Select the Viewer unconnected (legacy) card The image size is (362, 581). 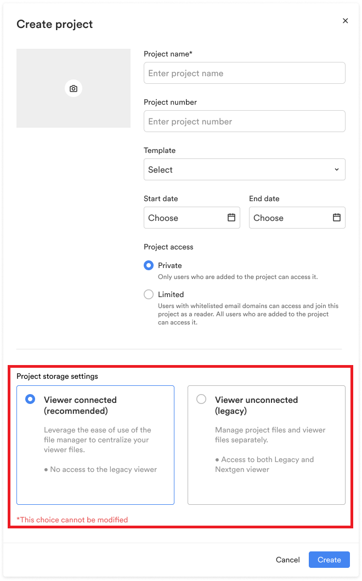pos(267,445)
